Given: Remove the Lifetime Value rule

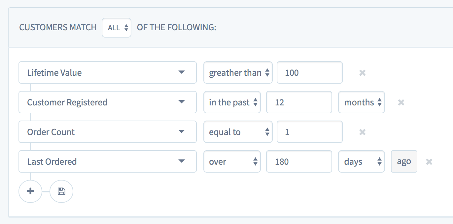Looking at the screenshot, I should [362, 73].
